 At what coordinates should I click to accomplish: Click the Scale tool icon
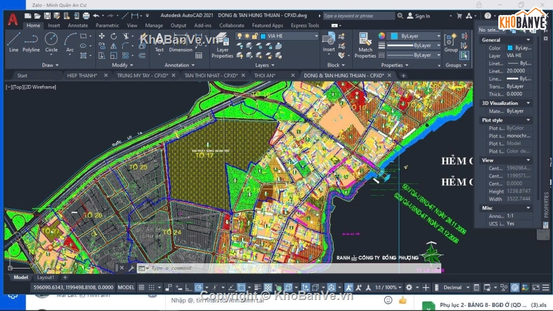click(114, 55)
